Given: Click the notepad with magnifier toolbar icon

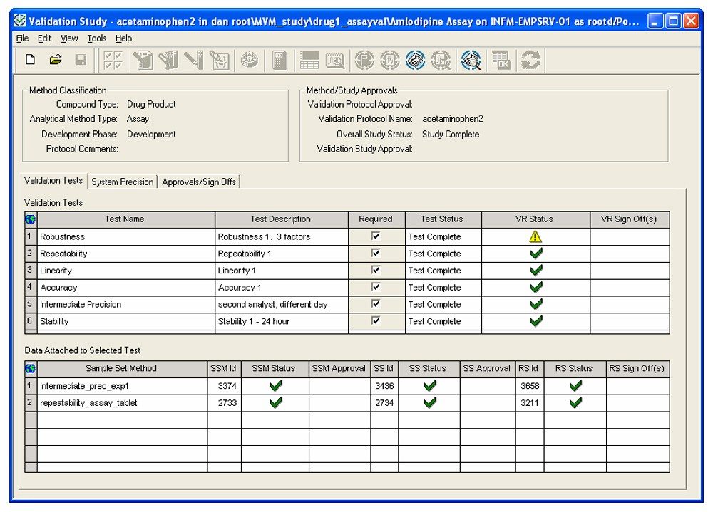Looking at the screenshot, I should pos(335,60).
